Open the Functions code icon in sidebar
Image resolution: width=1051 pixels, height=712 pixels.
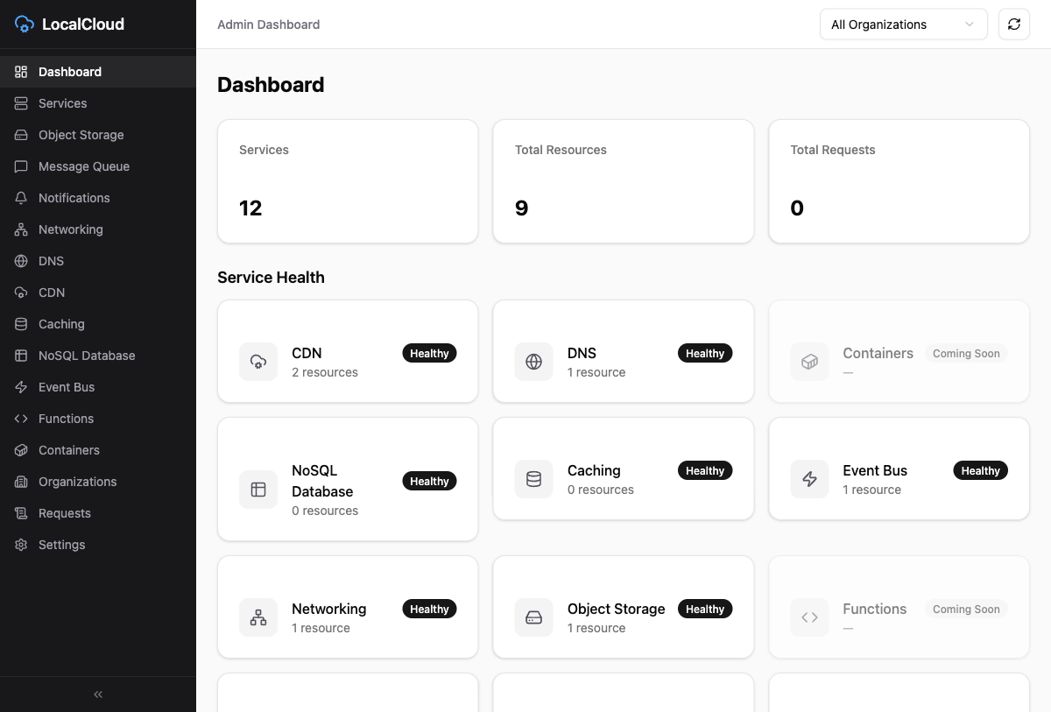pos(19,419)
